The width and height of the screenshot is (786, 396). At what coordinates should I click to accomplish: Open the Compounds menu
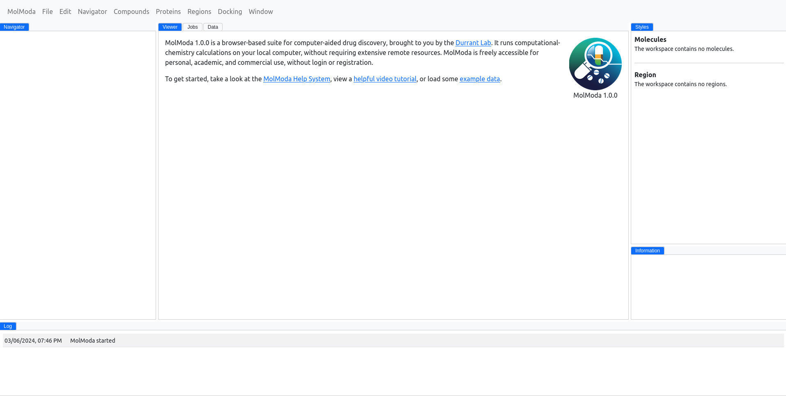[131, 11]
